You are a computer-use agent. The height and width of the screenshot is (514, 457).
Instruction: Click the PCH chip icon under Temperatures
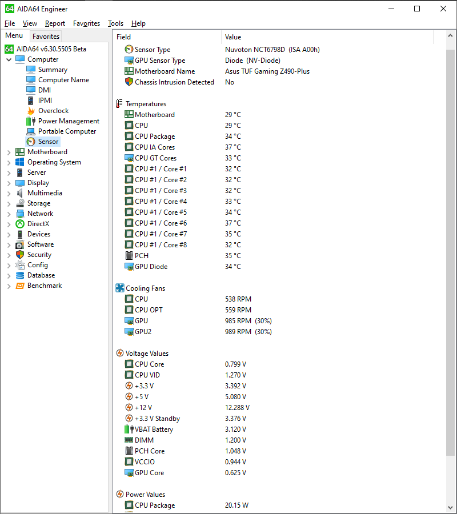click(x=129, y=256)
